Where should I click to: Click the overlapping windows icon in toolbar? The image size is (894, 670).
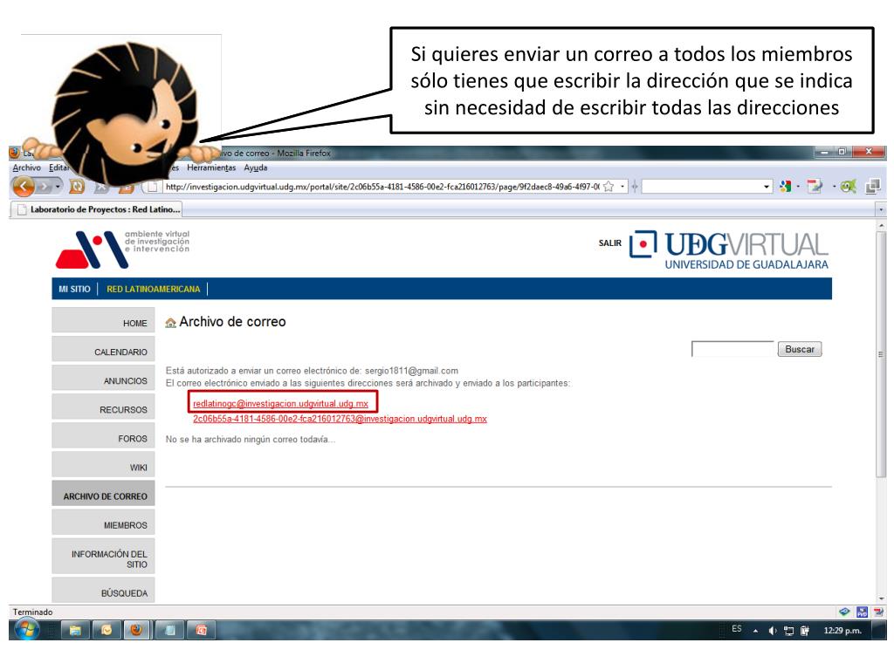pyautogui.click(x=873, y=187)
